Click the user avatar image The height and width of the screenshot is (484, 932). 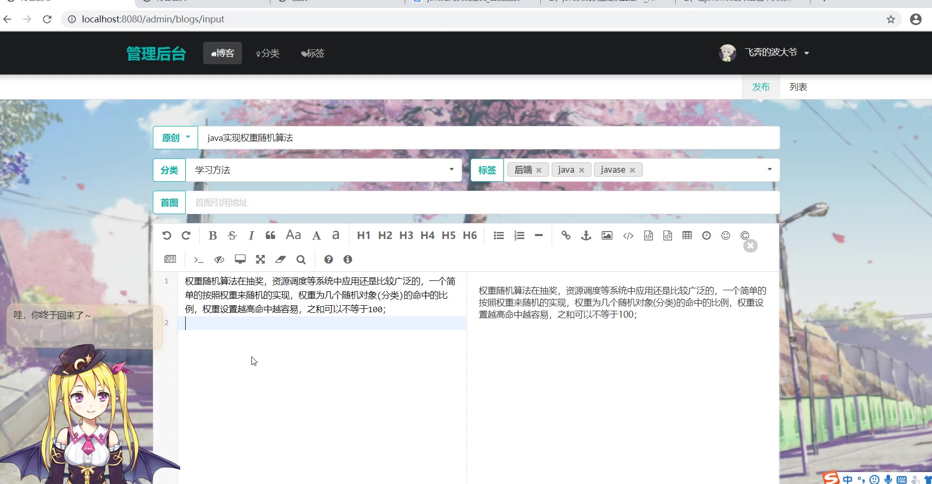[727, 53]
